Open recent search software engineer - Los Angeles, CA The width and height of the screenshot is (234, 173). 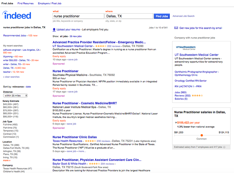pos(21,50)
